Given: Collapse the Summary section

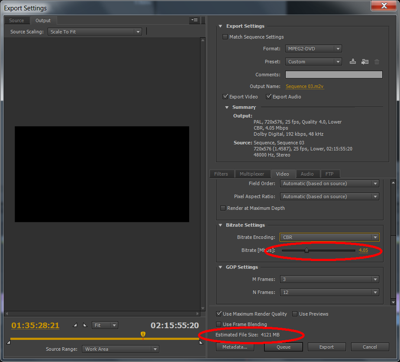Looking at the screenshot, I should click(x=226, y=107).
